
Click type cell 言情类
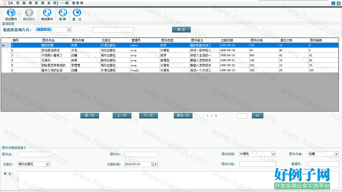(175, 60)
